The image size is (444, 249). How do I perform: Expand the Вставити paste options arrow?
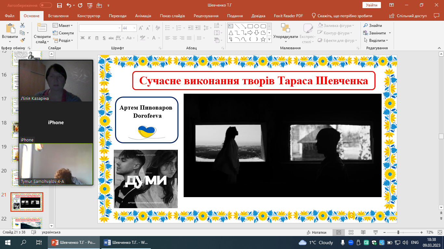[10, 41]
